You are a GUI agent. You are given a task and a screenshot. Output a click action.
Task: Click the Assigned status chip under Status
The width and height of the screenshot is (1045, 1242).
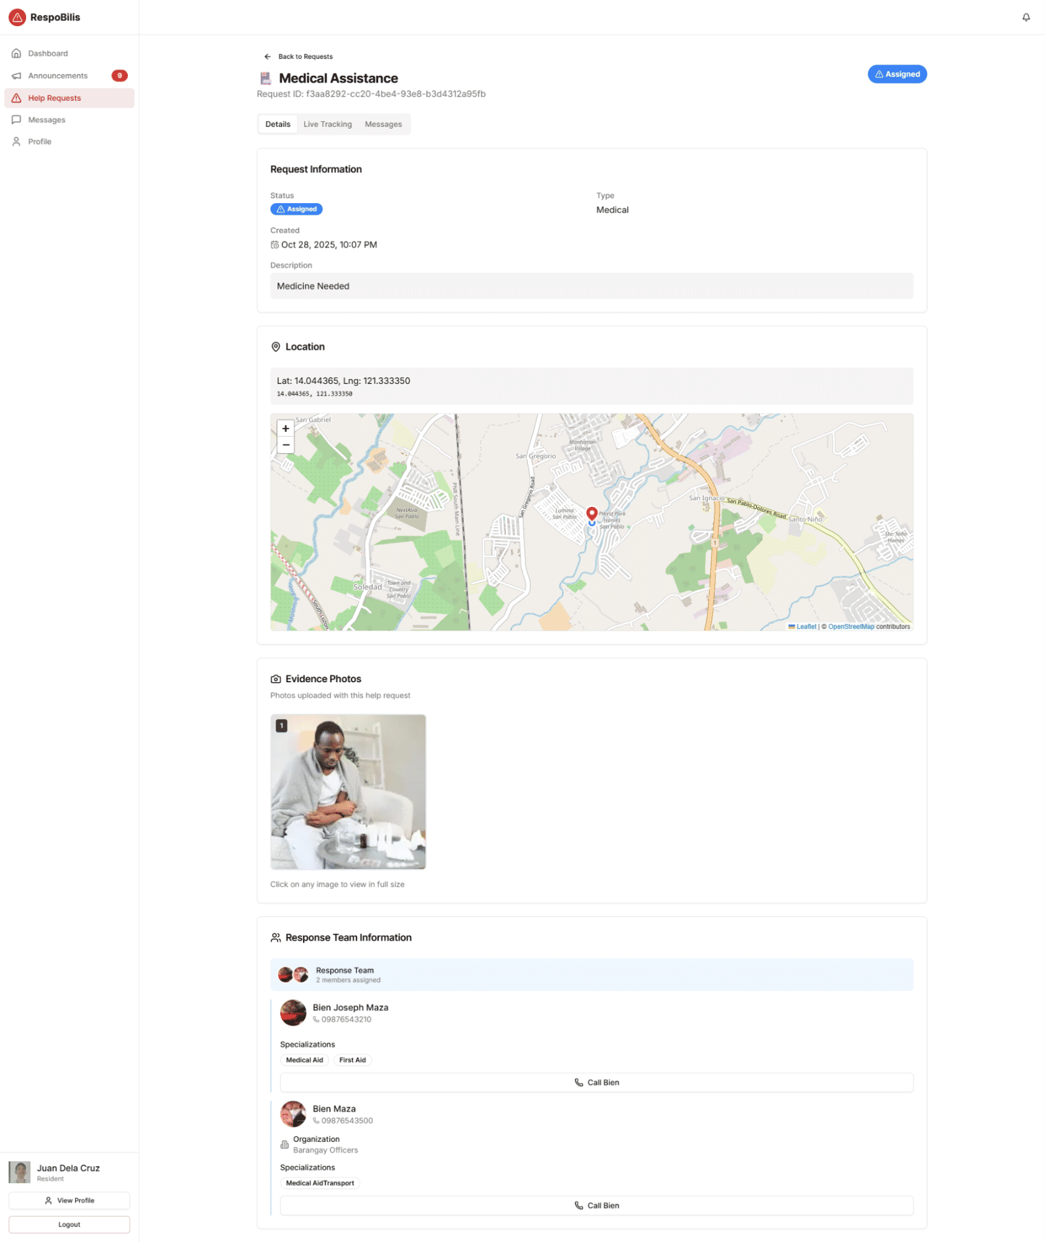[x=296, y=209]
